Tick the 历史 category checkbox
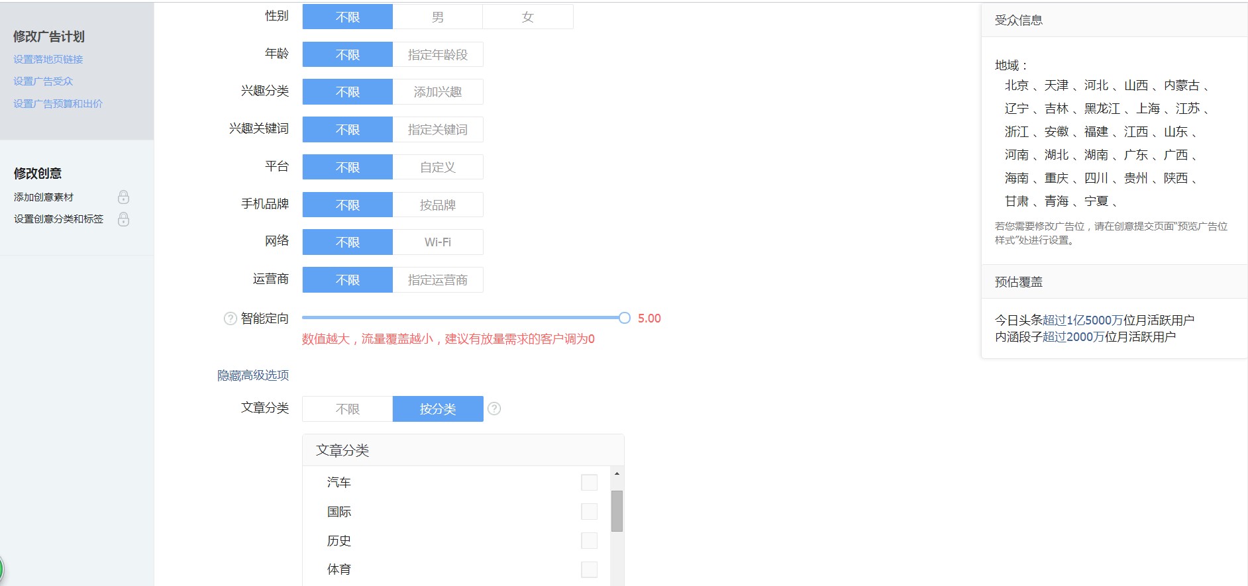 [x=589, y=541]
